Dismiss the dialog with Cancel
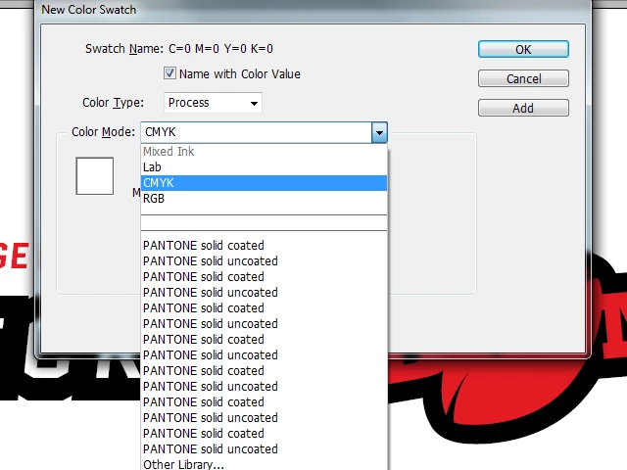Image resolution: width=627 pixels, height=470 pixels. (523, 78)
